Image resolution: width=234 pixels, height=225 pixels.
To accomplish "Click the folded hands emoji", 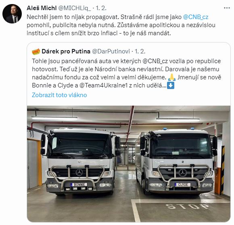I will [x=171, y=77].
